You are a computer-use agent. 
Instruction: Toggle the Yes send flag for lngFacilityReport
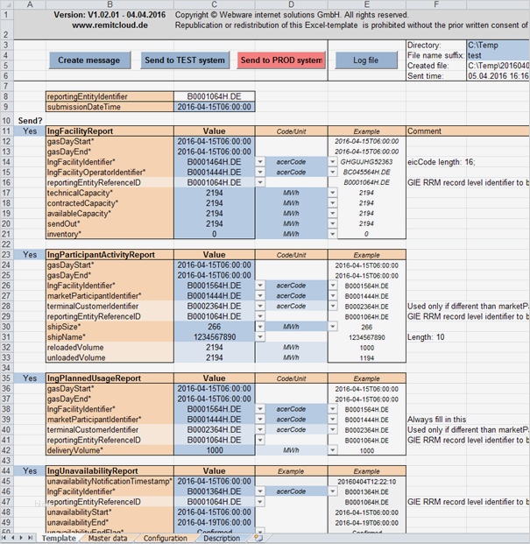tap(30, 131)
